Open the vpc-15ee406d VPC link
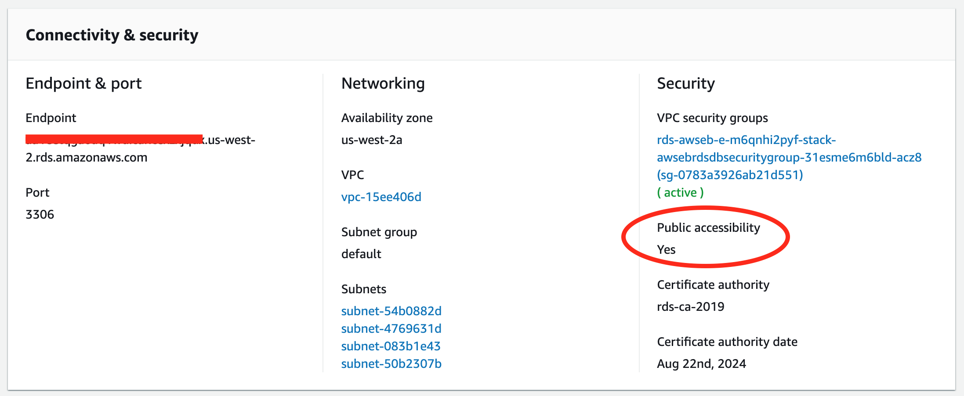This screenshot has width=964, height=396. pos(381,197)
